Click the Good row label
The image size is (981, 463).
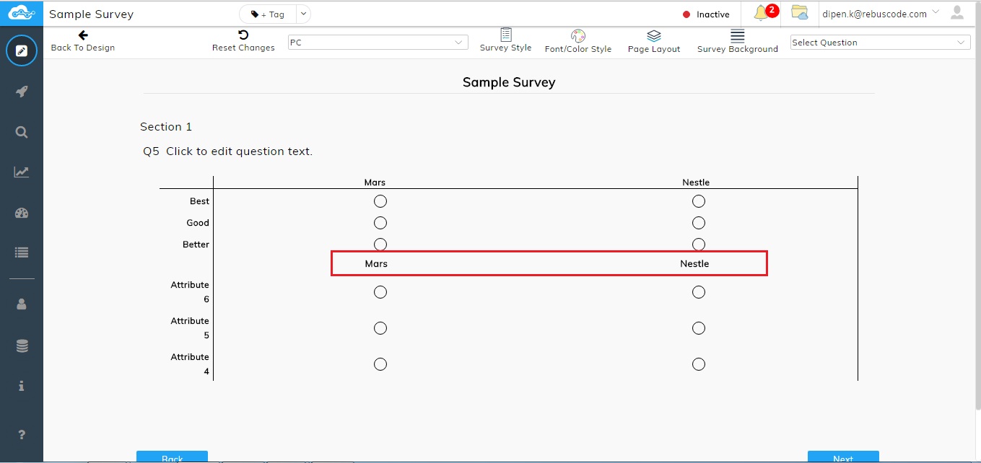point(198,223)
